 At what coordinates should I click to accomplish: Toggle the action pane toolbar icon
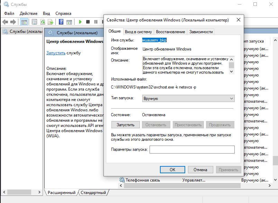coord(69,22)
